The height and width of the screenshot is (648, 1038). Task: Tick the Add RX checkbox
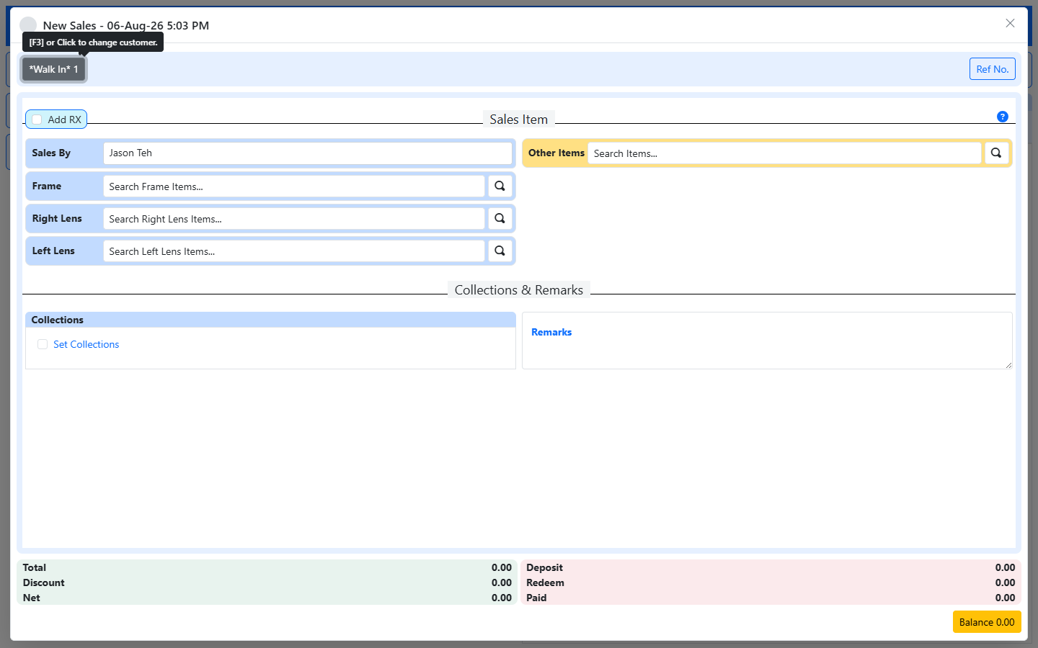coord(37,120)
